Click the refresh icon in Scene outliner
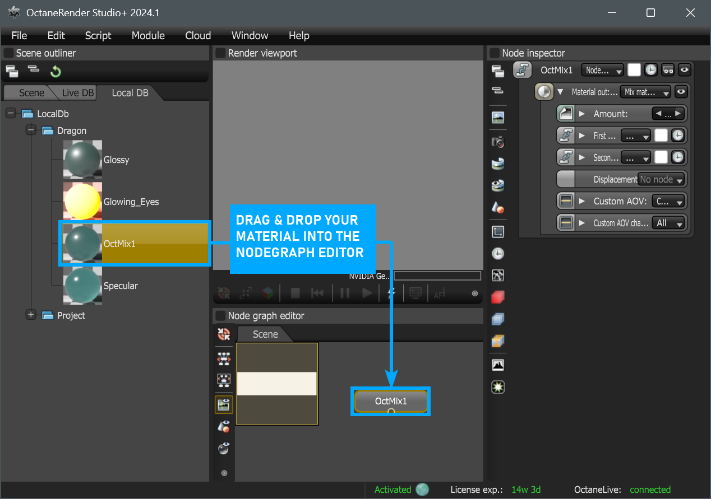The image size is (711, 499). [x=56, y=71]
